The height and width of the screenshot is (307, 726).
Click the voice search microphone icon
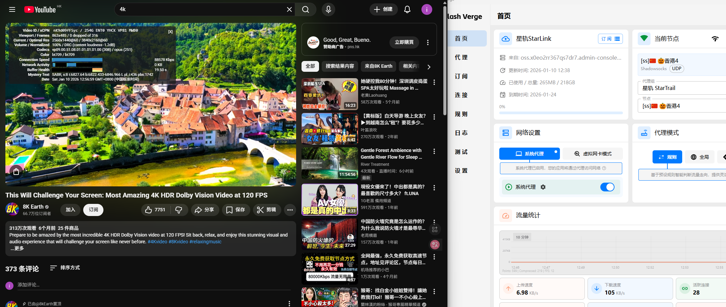click(328, 9)
